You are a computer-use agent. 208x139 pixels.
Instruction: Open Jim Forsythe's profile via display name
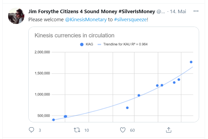pyautogui.click(x=91, y=12)
